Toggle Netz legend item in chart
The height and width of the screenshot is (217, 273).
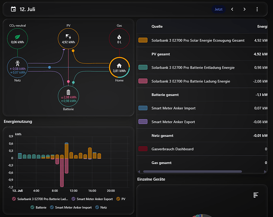coord(101,207)
